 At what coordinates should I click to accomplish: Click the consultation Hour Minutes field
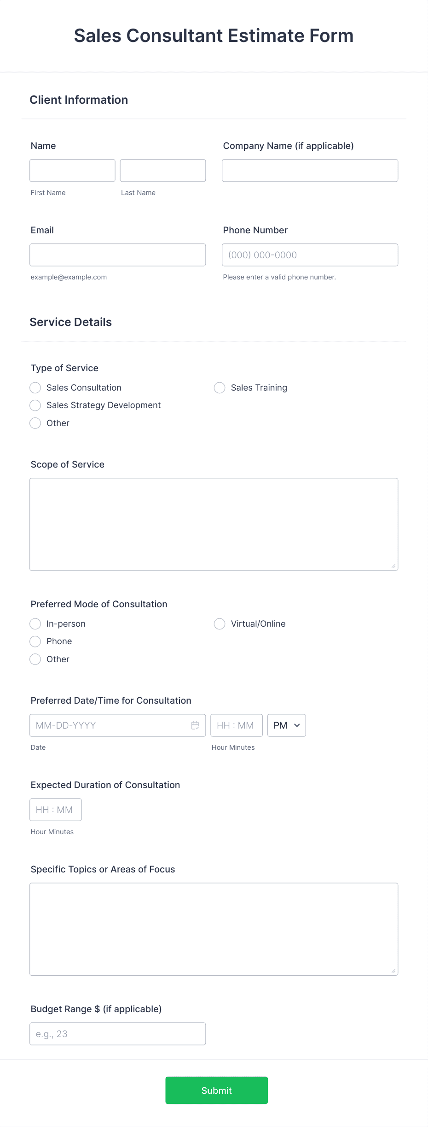pos(236,725)
